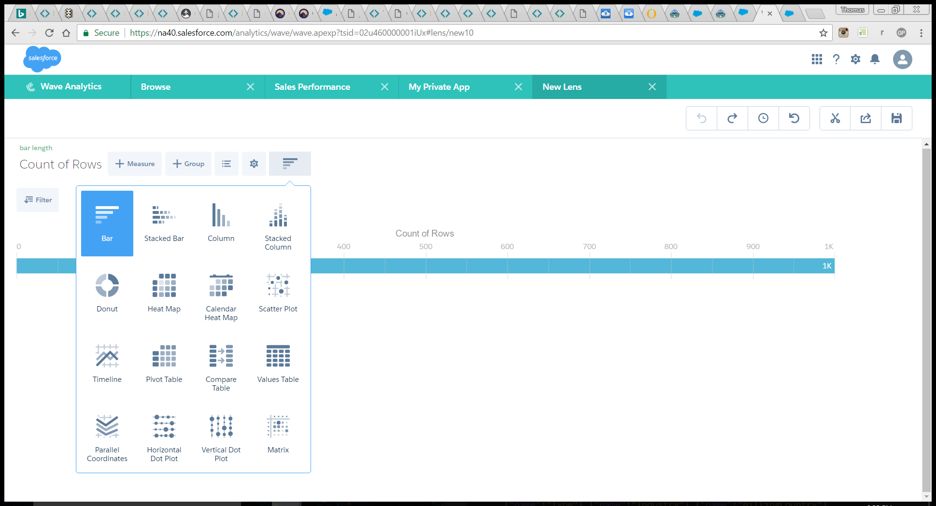Choose the Stacked Bar chart type

164,221
